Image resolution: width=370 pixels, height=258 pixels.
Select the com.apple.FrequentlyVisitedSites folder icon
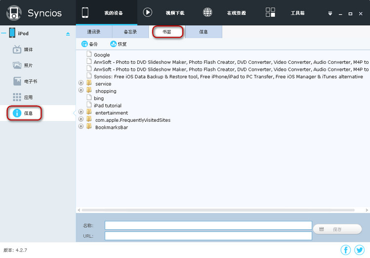pyautogui.click(x=89, y=119)
